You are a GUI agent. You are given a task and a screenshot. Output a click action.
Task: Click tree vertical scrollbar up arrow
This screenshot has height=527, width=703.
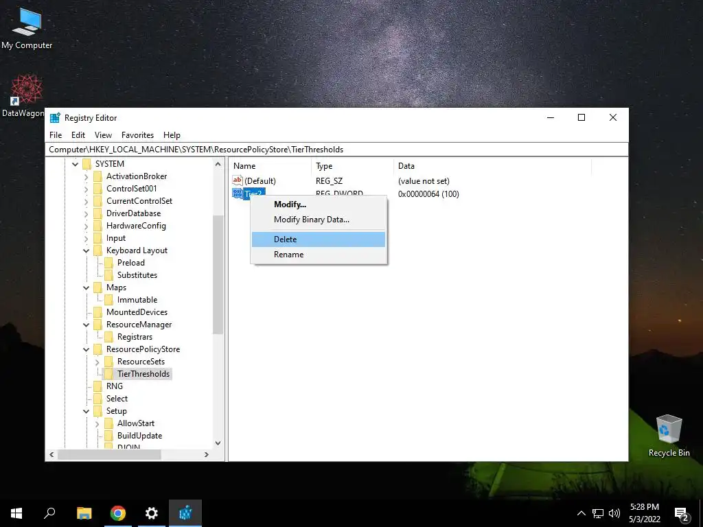click(x=218, y=164)
